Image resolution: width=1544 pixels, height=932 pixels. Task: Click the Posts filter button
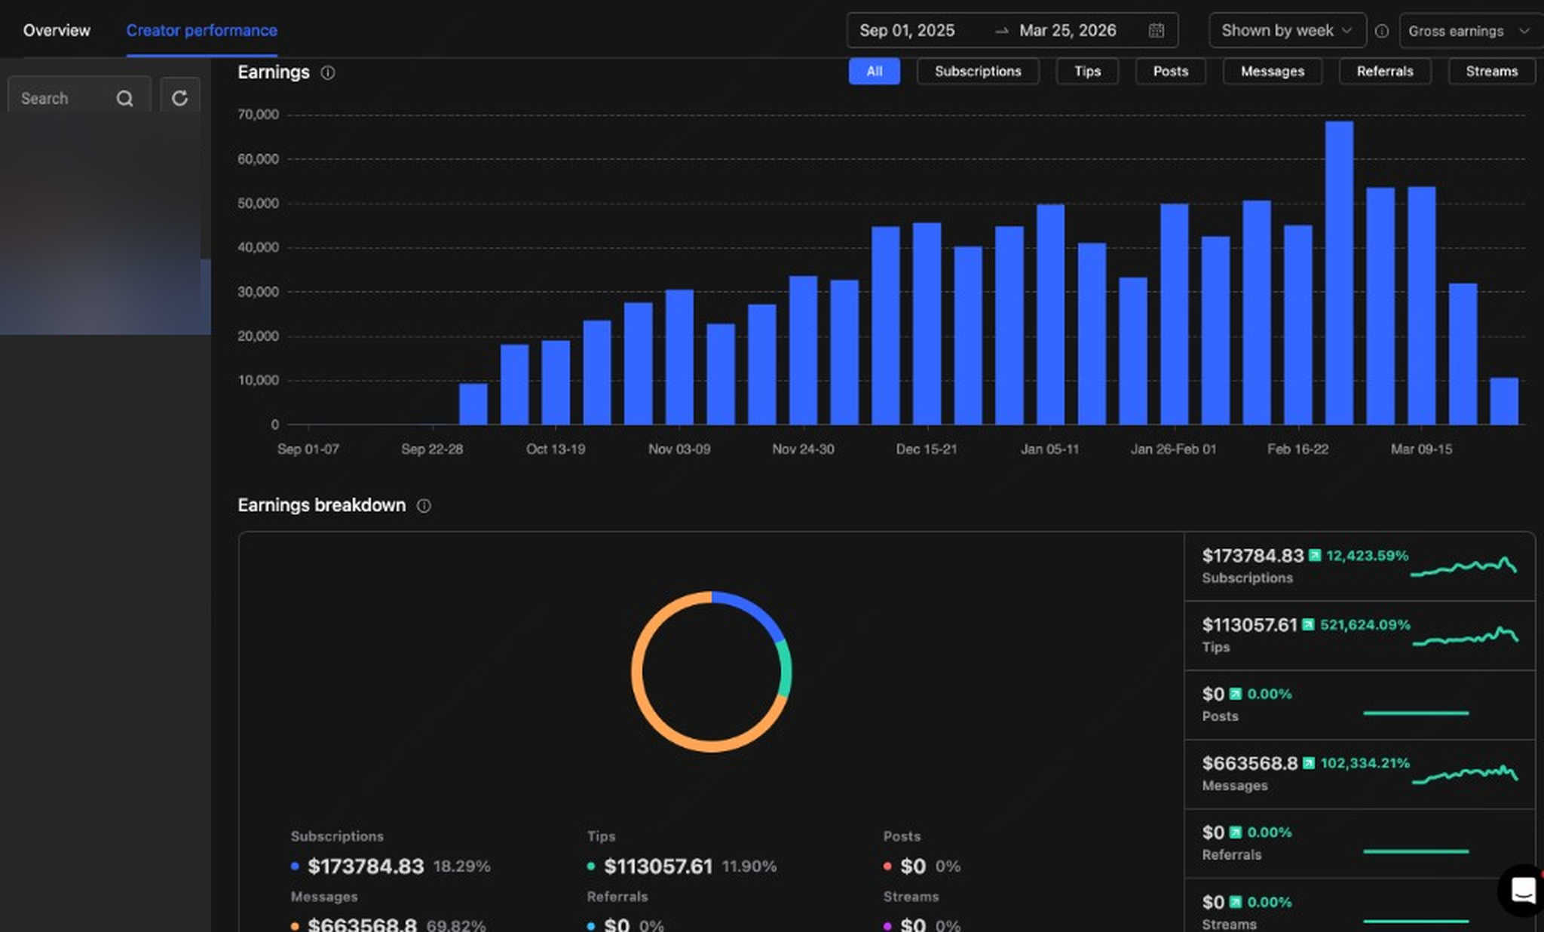(x=1170, y=71)
